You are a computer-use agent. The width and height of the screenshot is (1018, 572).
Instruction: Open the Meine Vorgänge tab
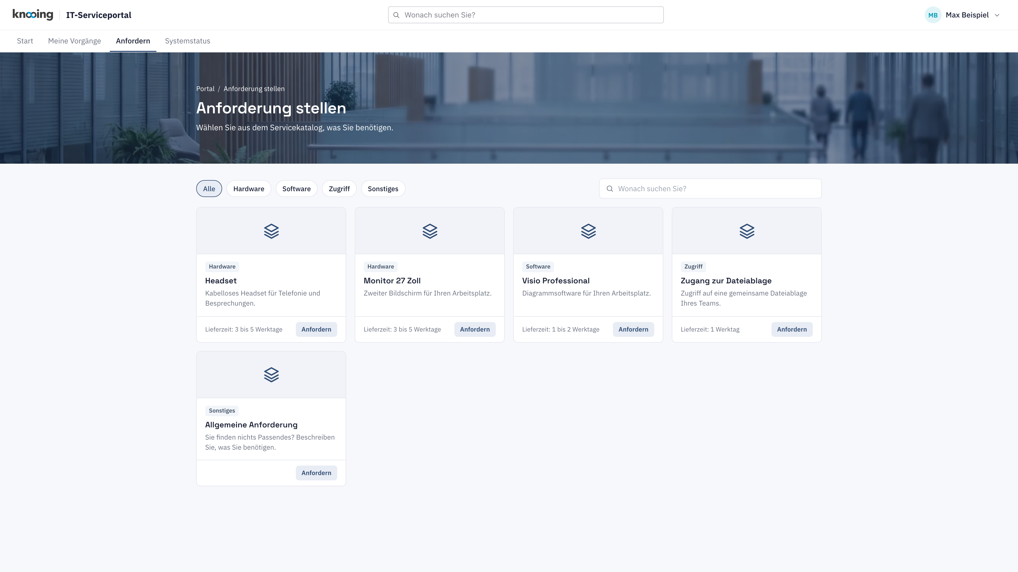pyautogui.click(x=74, y=41)
